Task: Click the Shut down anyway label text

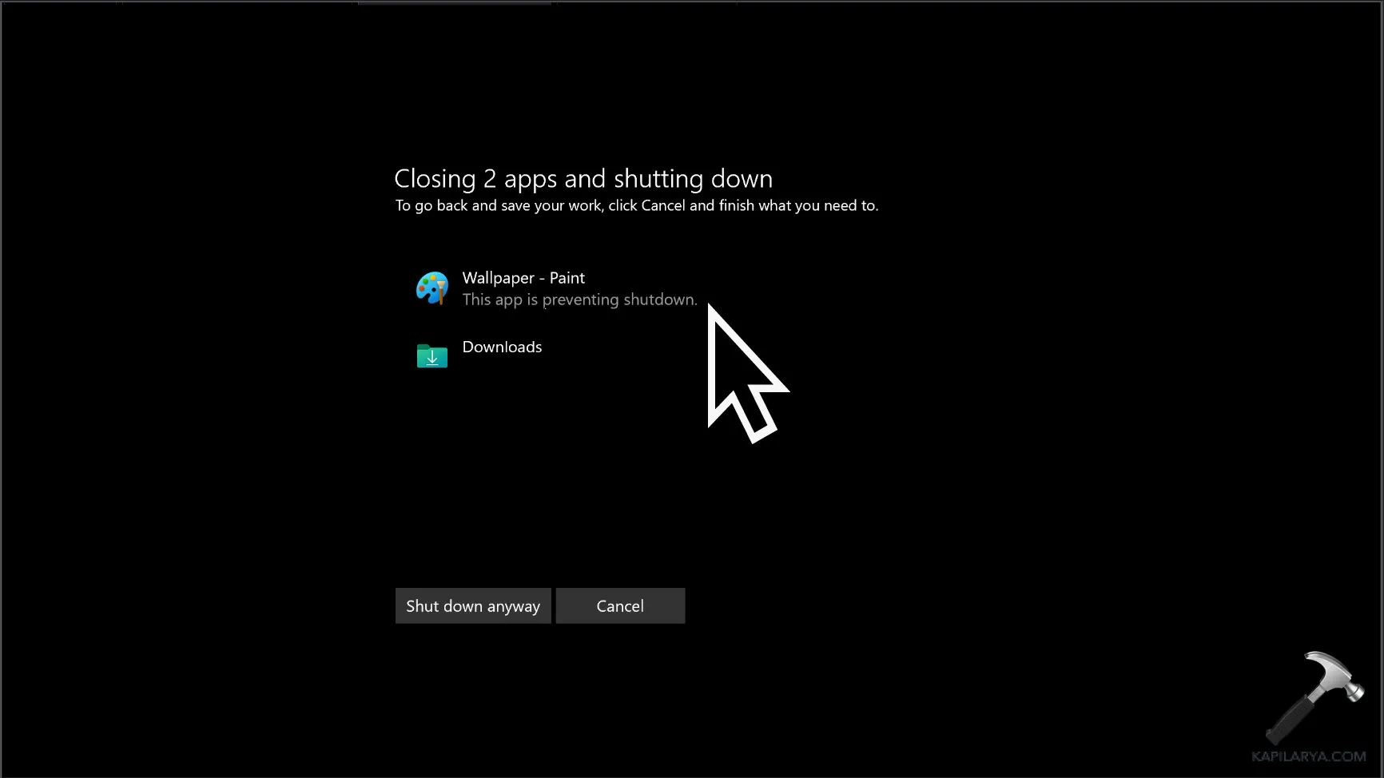Action: pos(472,605)
